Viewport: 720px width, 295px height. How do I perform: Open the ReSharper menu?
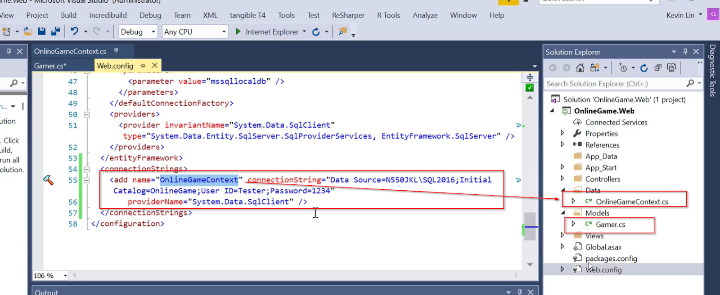(348, 15)
